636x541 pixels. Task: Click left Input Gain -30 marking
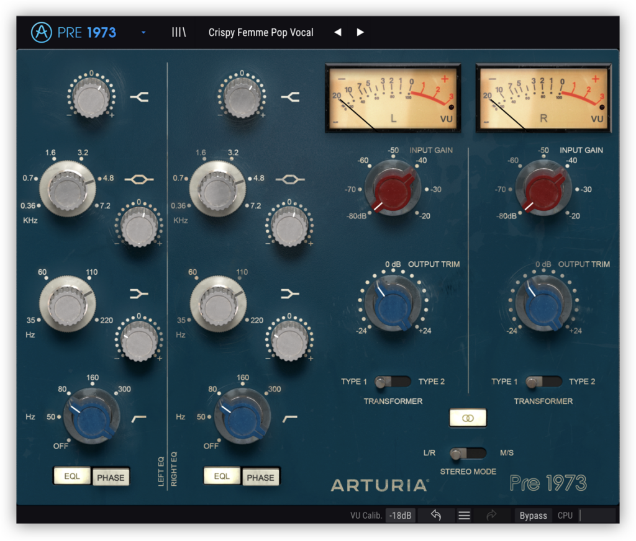coord(435,189)
